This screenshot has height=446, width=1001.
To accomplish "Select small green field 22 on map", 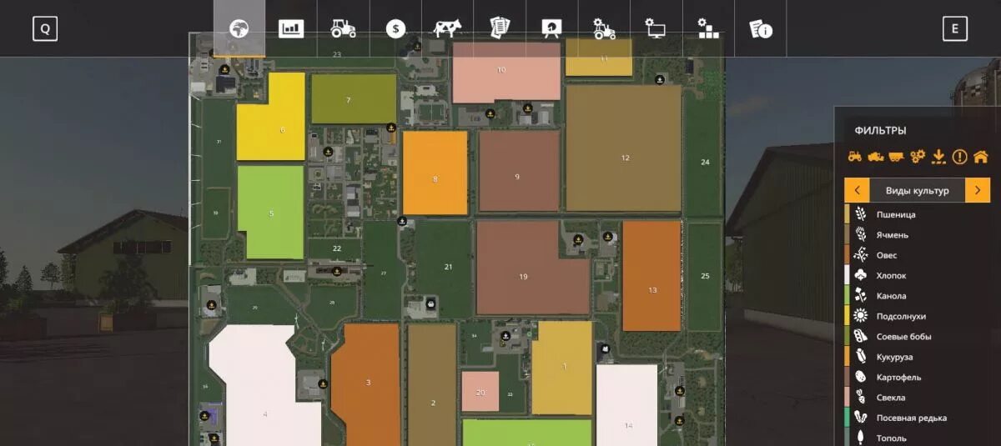I will click(x=335, y=248).
